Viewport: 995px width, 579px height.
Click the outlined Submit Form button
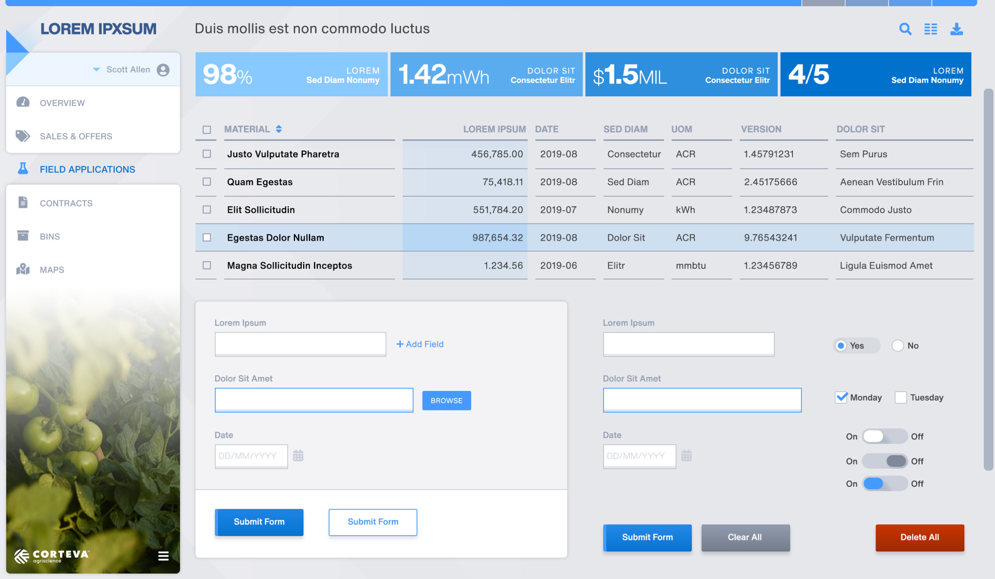pos(373,522)
